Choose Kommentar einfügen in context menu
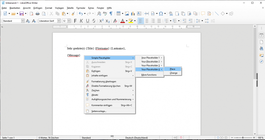 (110, 105)
